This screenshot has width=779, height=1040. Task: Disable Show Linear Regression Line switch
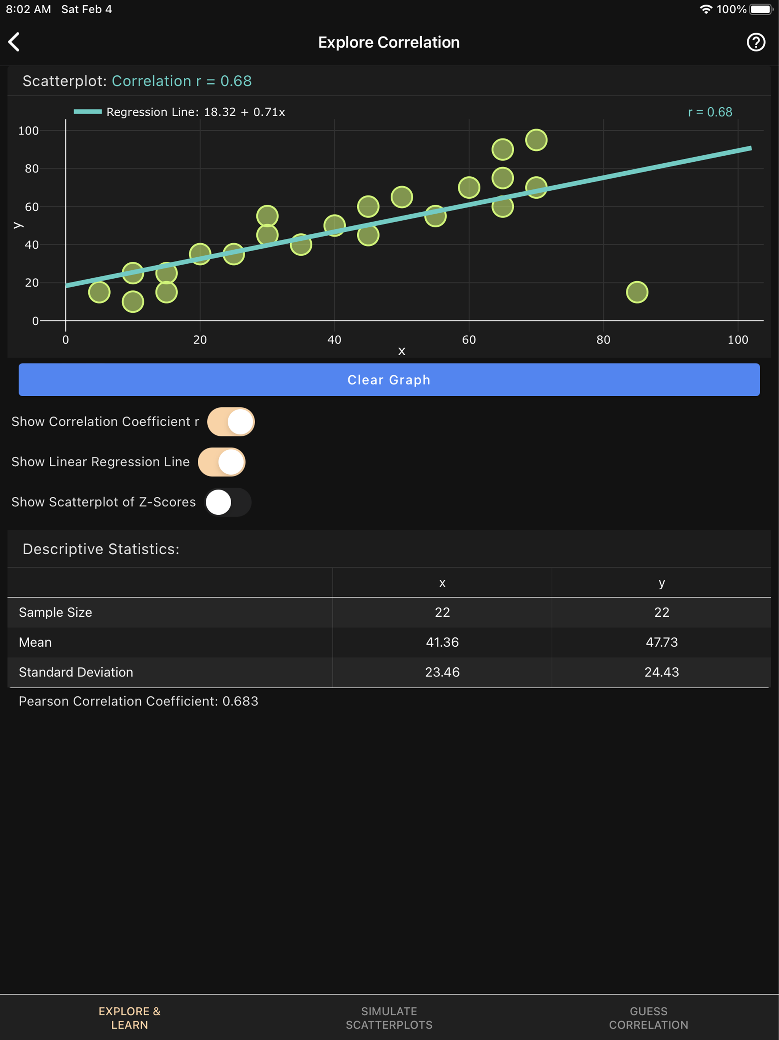pos(221,462)
